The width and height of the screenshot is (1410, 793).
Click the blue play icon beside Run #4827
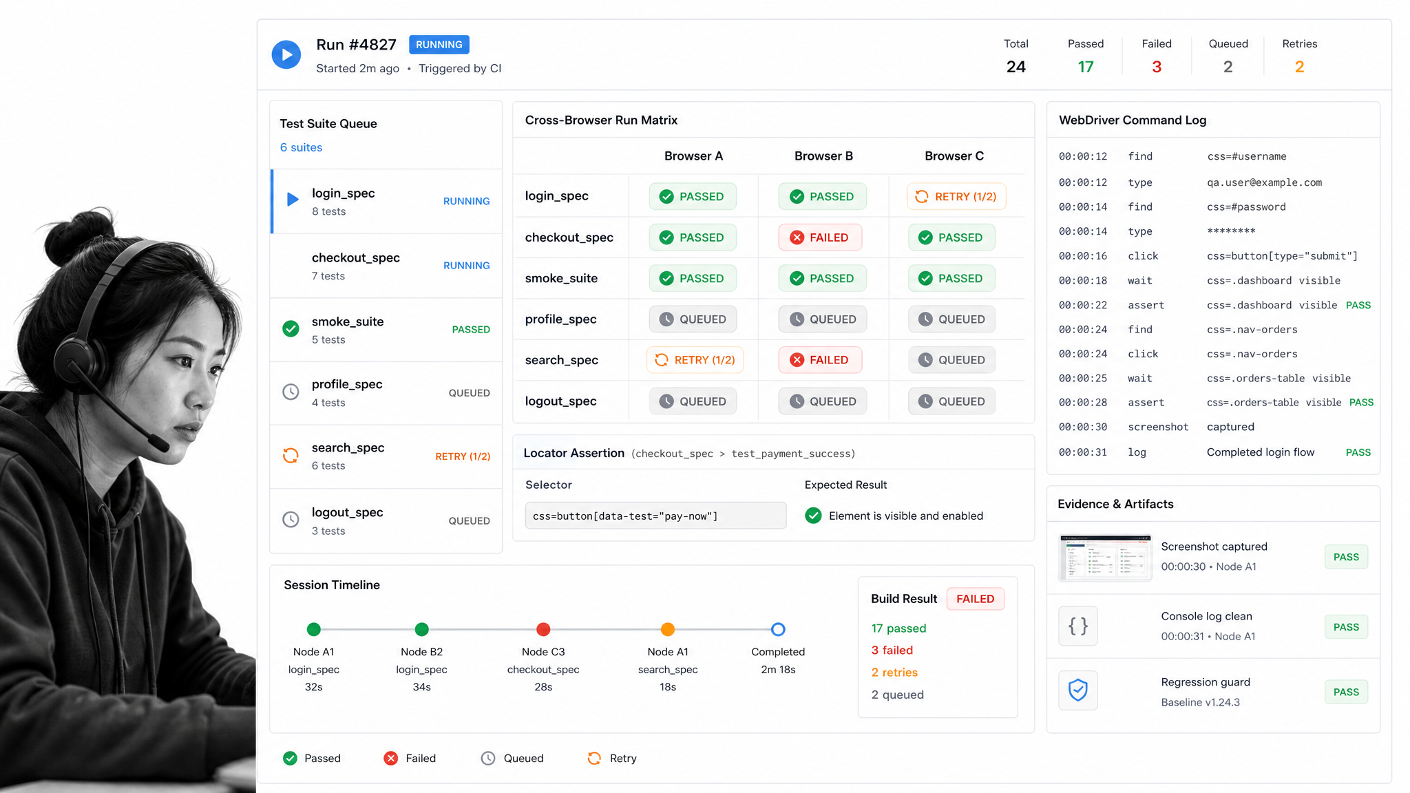(286, 54)
